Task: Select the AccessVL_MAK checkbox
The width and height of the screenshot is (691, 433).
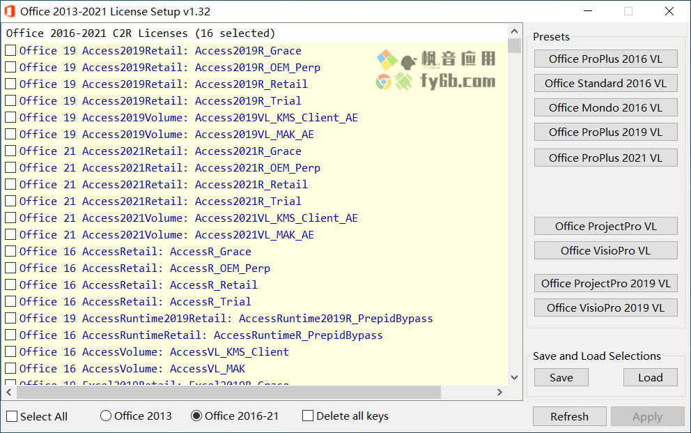Action: 10,369
